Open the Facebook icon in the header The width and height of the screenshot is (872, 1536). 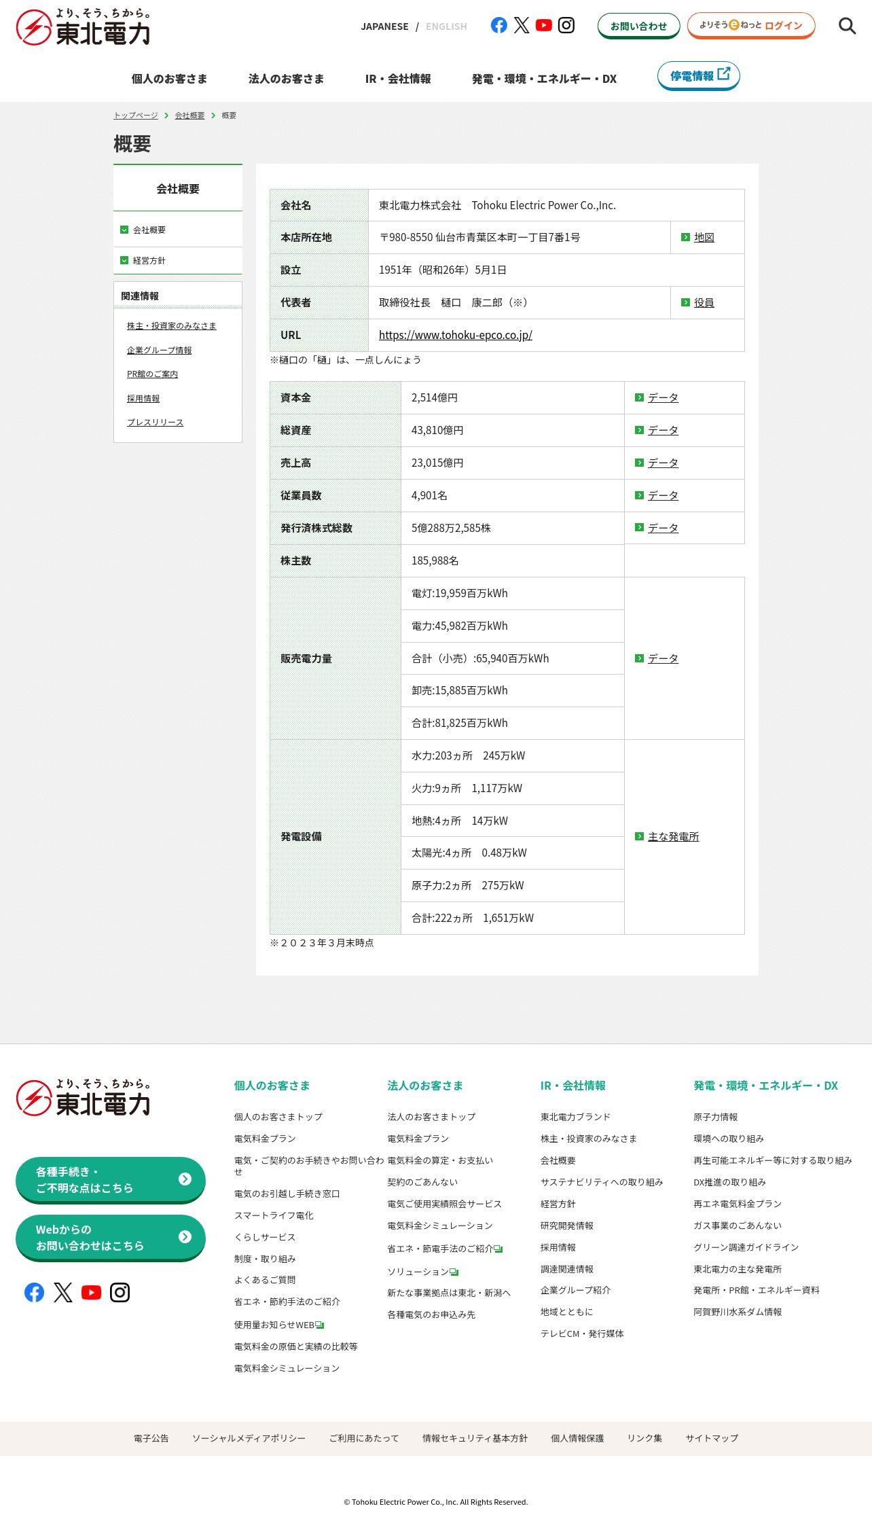[498, 25]
